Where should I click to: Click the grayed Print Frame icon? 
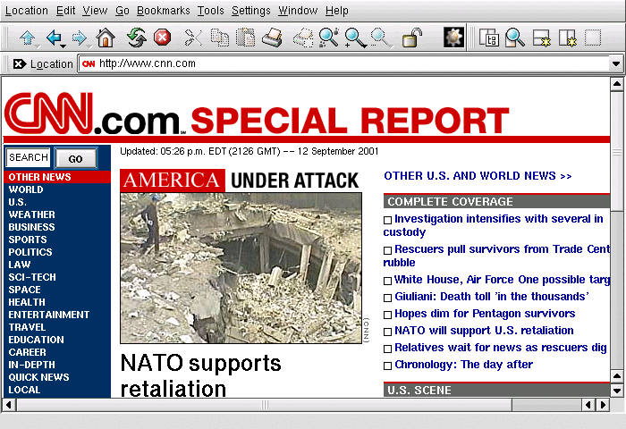click(303, 38)
